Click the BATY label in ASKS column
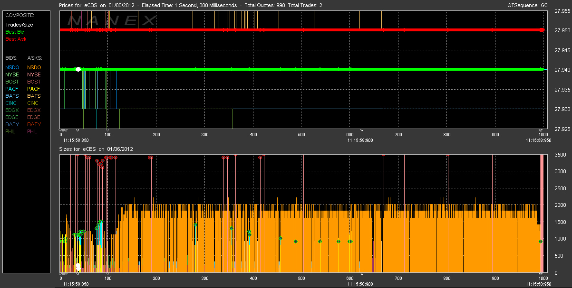The height and width of the screenshot is (288, 572). pyautogui.click(x=34, y=124)
